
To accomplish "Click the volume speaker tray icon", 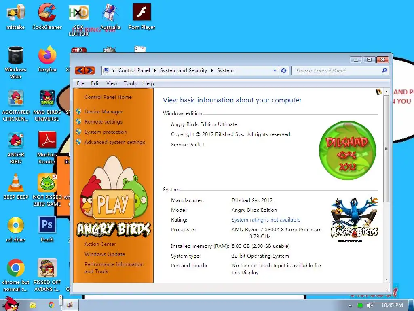I will pos(370,305).
